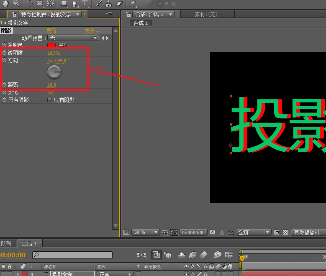Select the Zoom magnifier tool
The image size is (326, 276).
coord(16,3)
